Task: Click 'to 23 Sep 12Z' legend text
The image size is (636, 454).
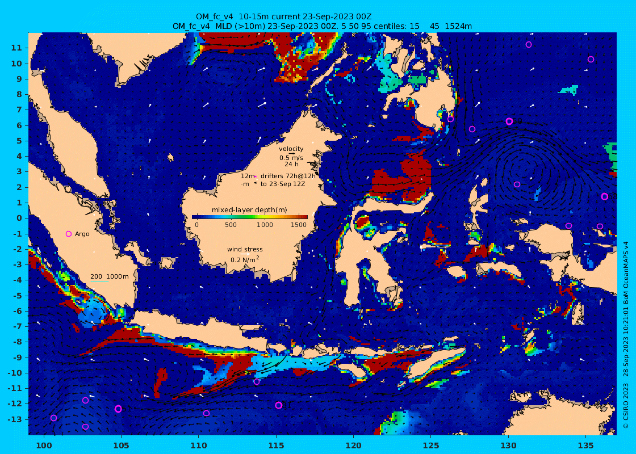Action: click(x=283, y=184)
